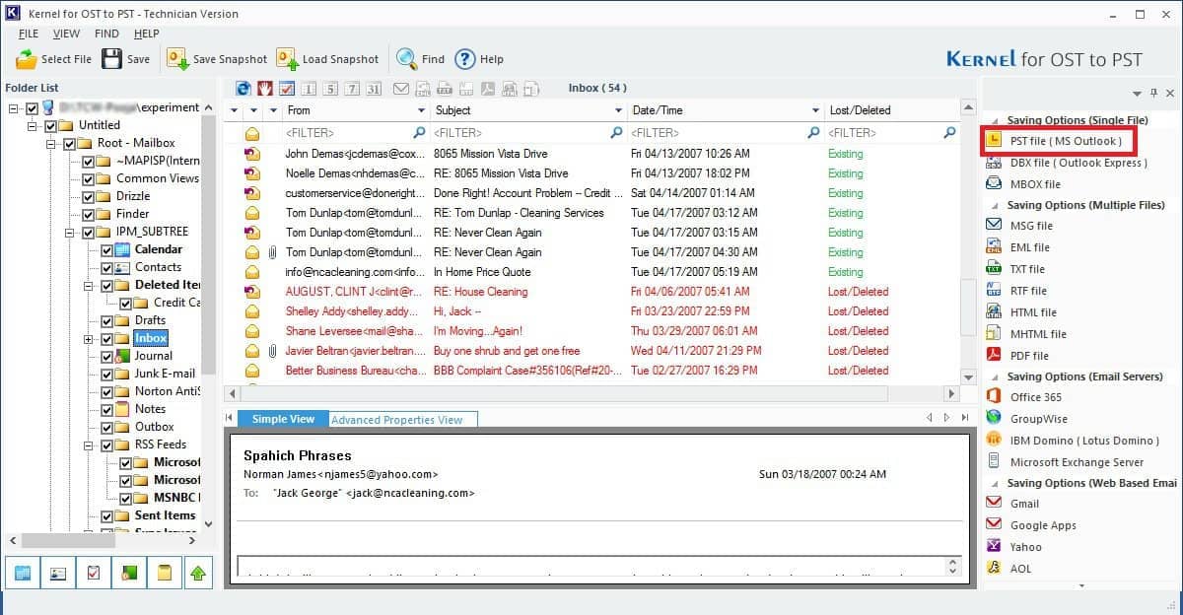
Task: Uncheck the Drizzle folder checkbox
Action: point(89,197)
